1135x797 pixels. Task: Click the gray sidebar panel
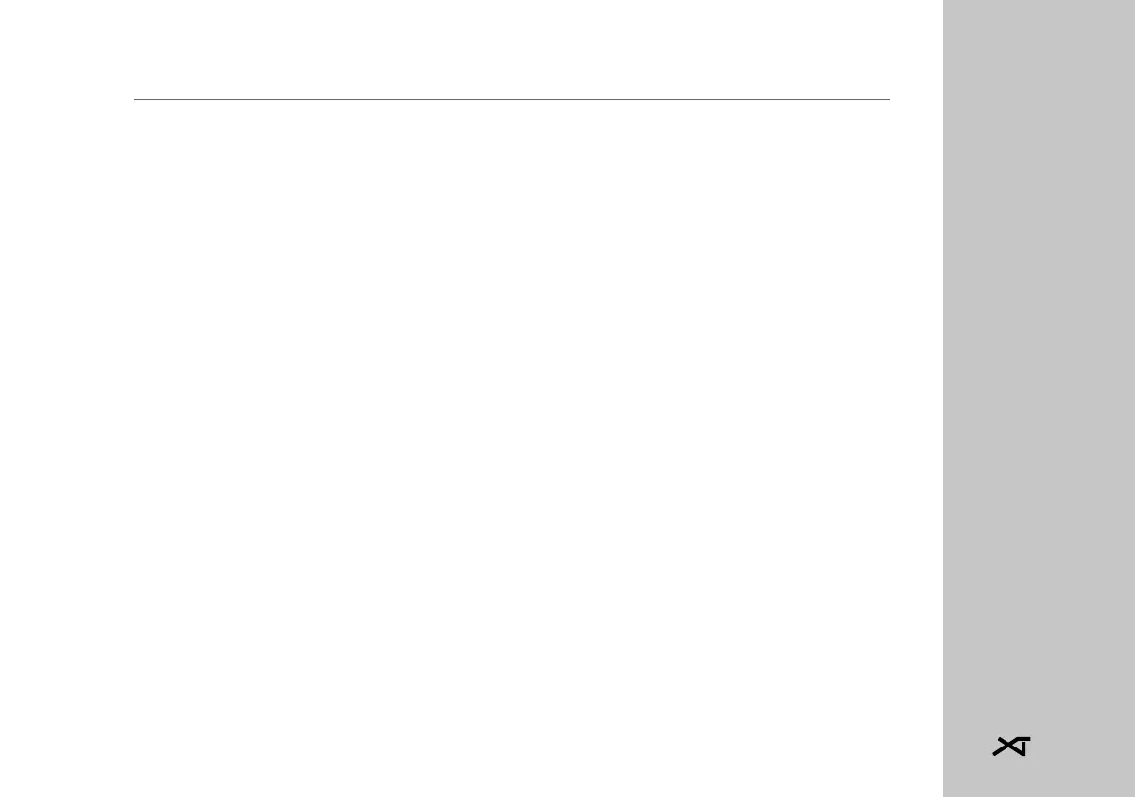click(1039, 398)
